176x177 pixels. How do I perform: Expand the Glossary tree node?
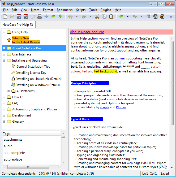[x=4, y=122]
